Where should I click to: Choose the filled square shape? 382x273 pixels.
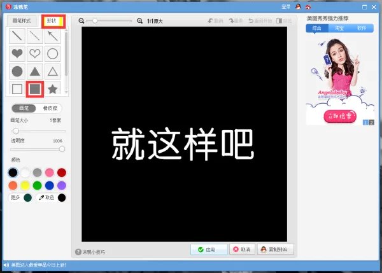pyautogui.click(x=35, y=89)
